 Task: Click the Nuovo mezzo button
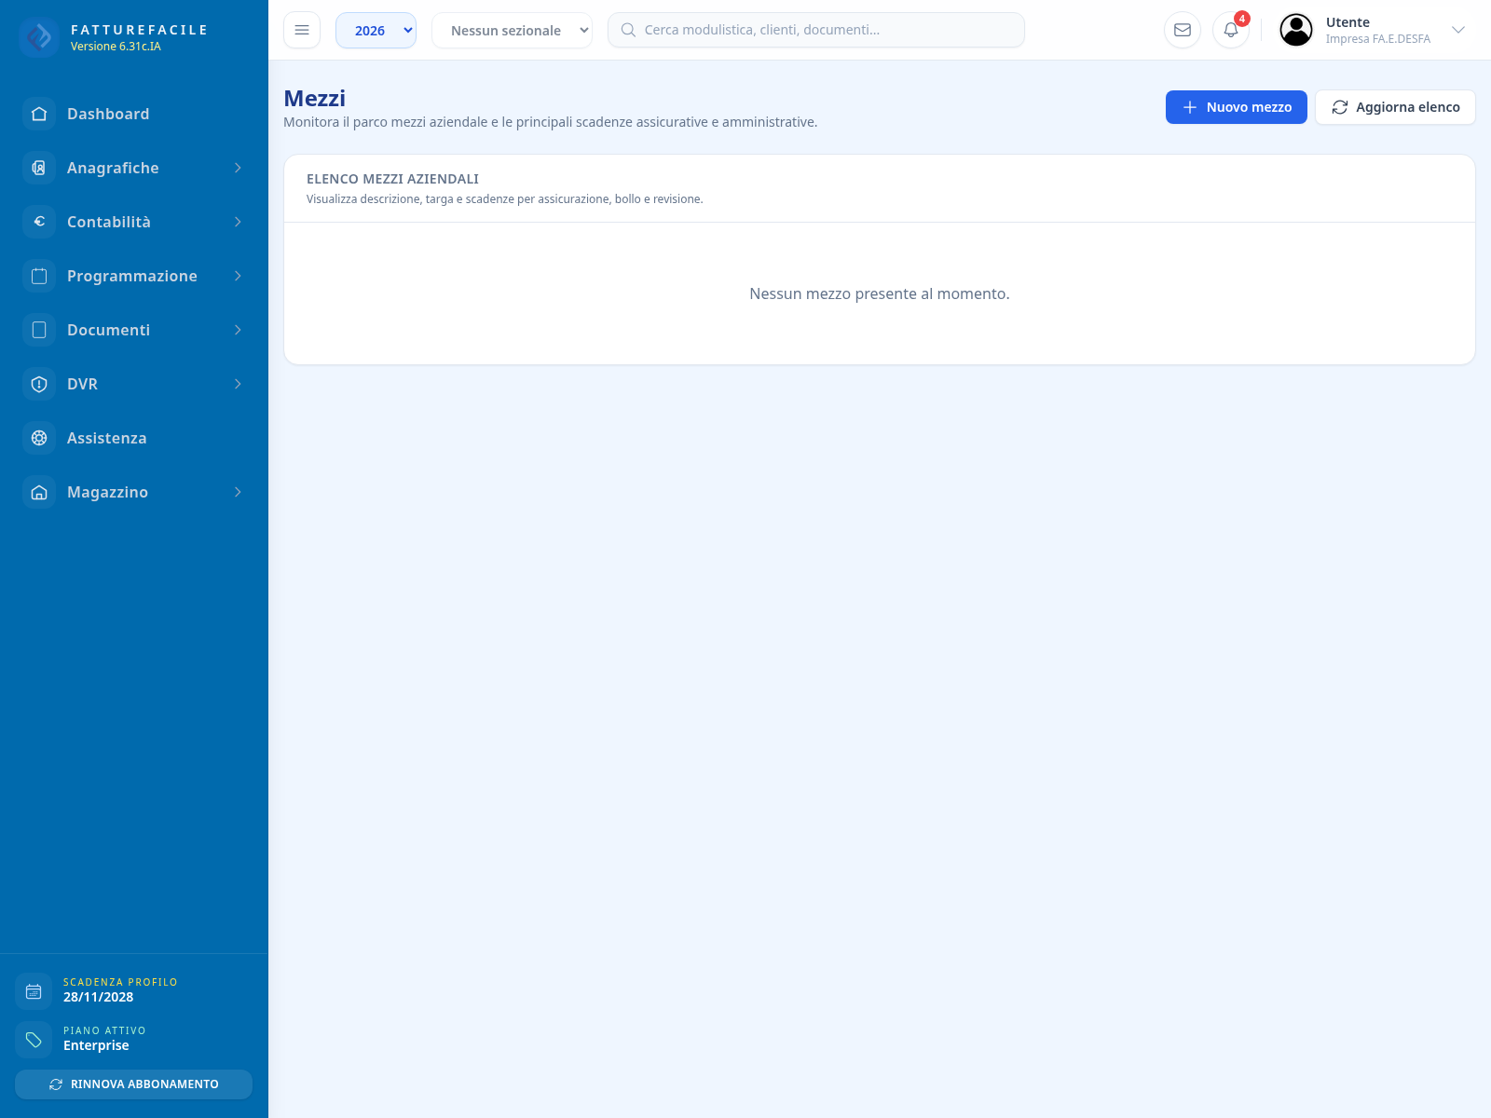(1236, 107)
